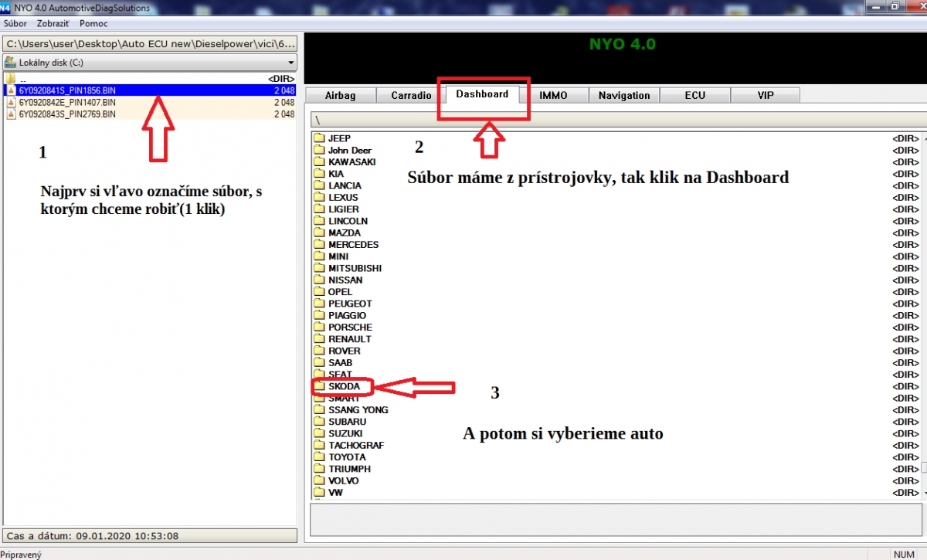Click the RENAULT folder icon
This screenshot has height=560, width=927.
click(x=319, y=338)
